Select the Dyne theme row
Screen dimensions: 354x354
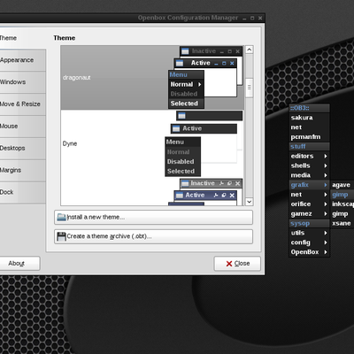click(x=152, y=143)
